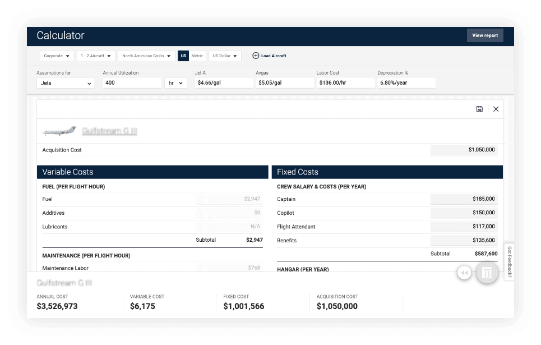Open the hr utilization unit dropdown
Image resolution: width=541 pixels, height=345 pixels.
pyautogui.click(x=175, y=83)
